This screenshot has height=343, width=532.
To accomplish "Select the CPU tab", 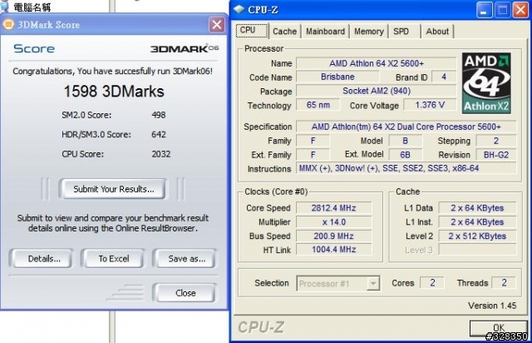I will click(x=252, y=31).
